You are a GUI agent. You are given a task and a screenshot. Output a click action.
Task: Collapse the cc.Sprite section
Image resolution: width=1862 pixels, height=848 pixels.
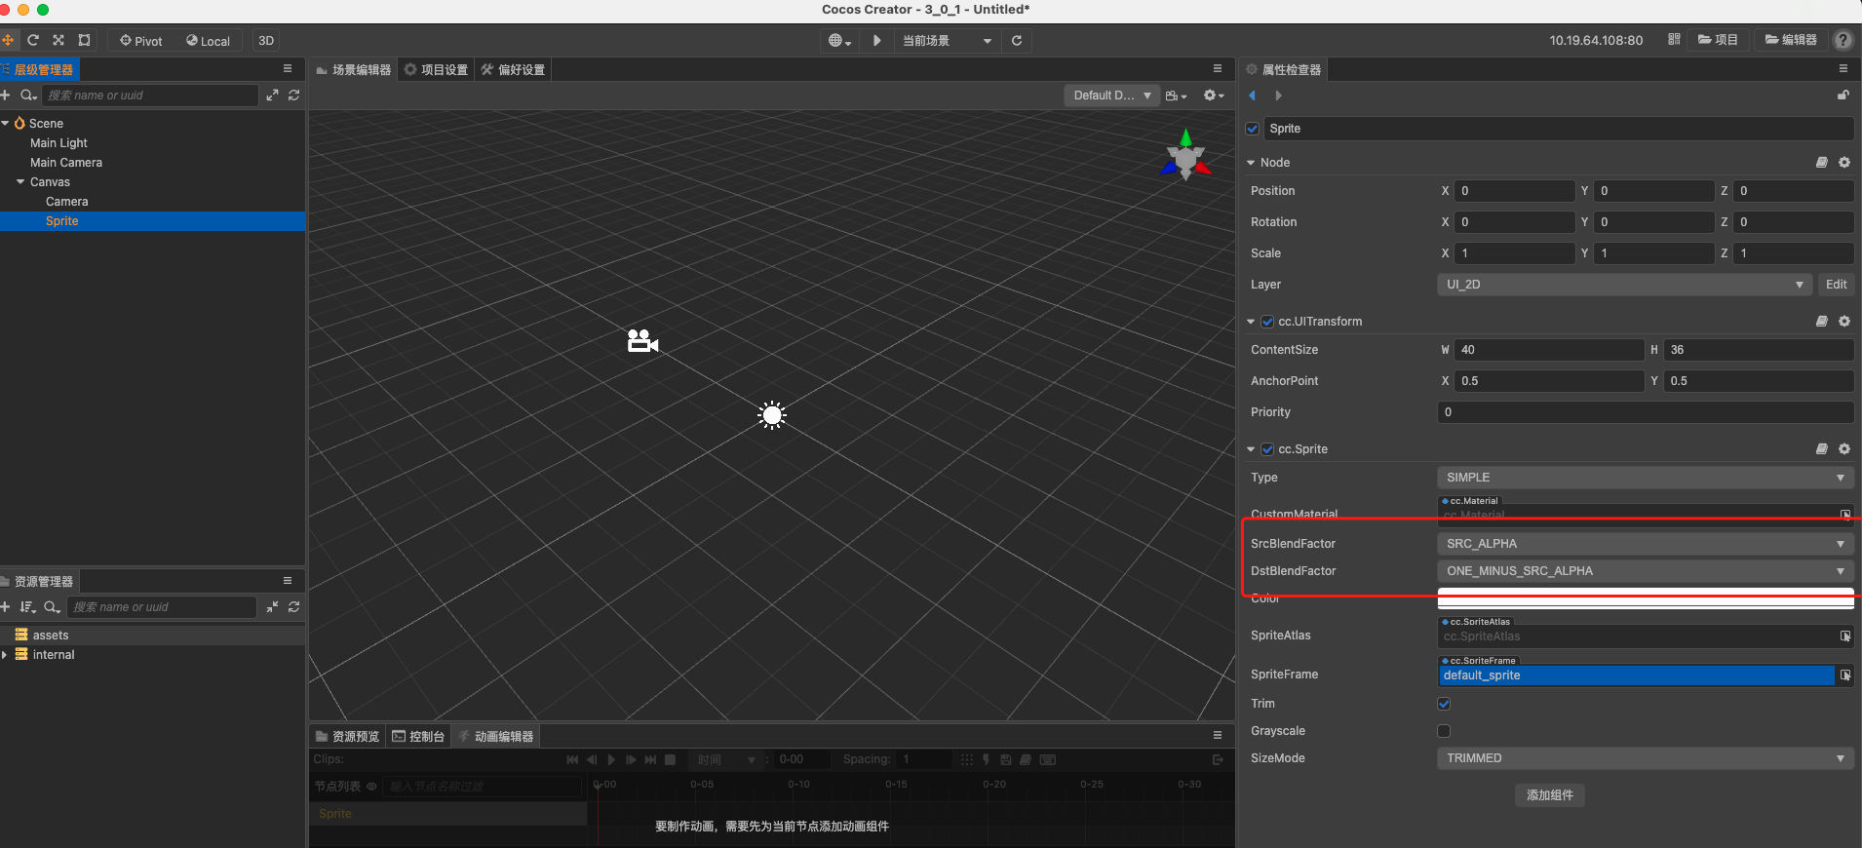1251,449
